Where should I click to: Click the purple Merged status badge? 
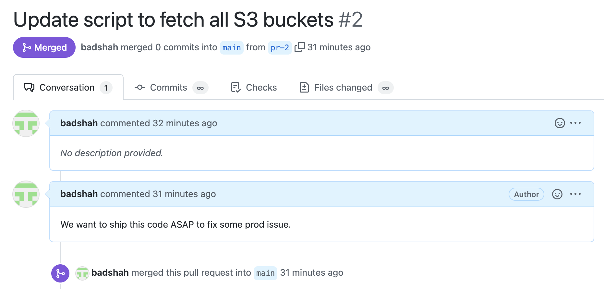(44, 47)
